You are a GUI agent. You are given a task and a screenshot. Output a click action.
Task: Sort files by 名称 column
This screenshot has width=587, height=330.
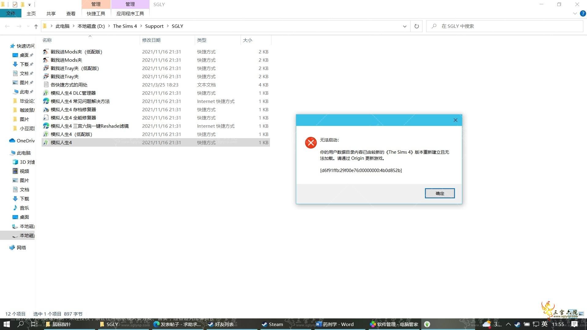90,40
